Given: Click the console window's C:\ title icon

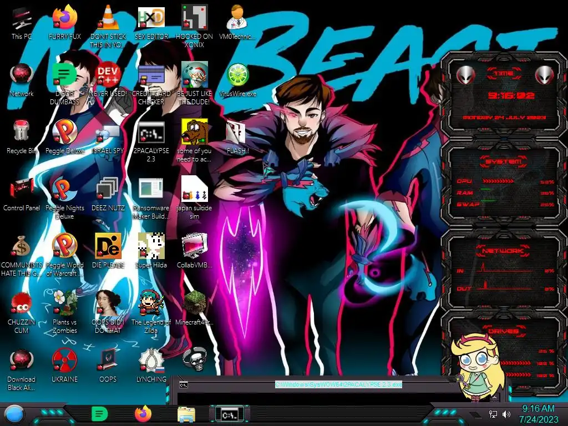Looking at the screenshot, I should click(x=183, y=385).
